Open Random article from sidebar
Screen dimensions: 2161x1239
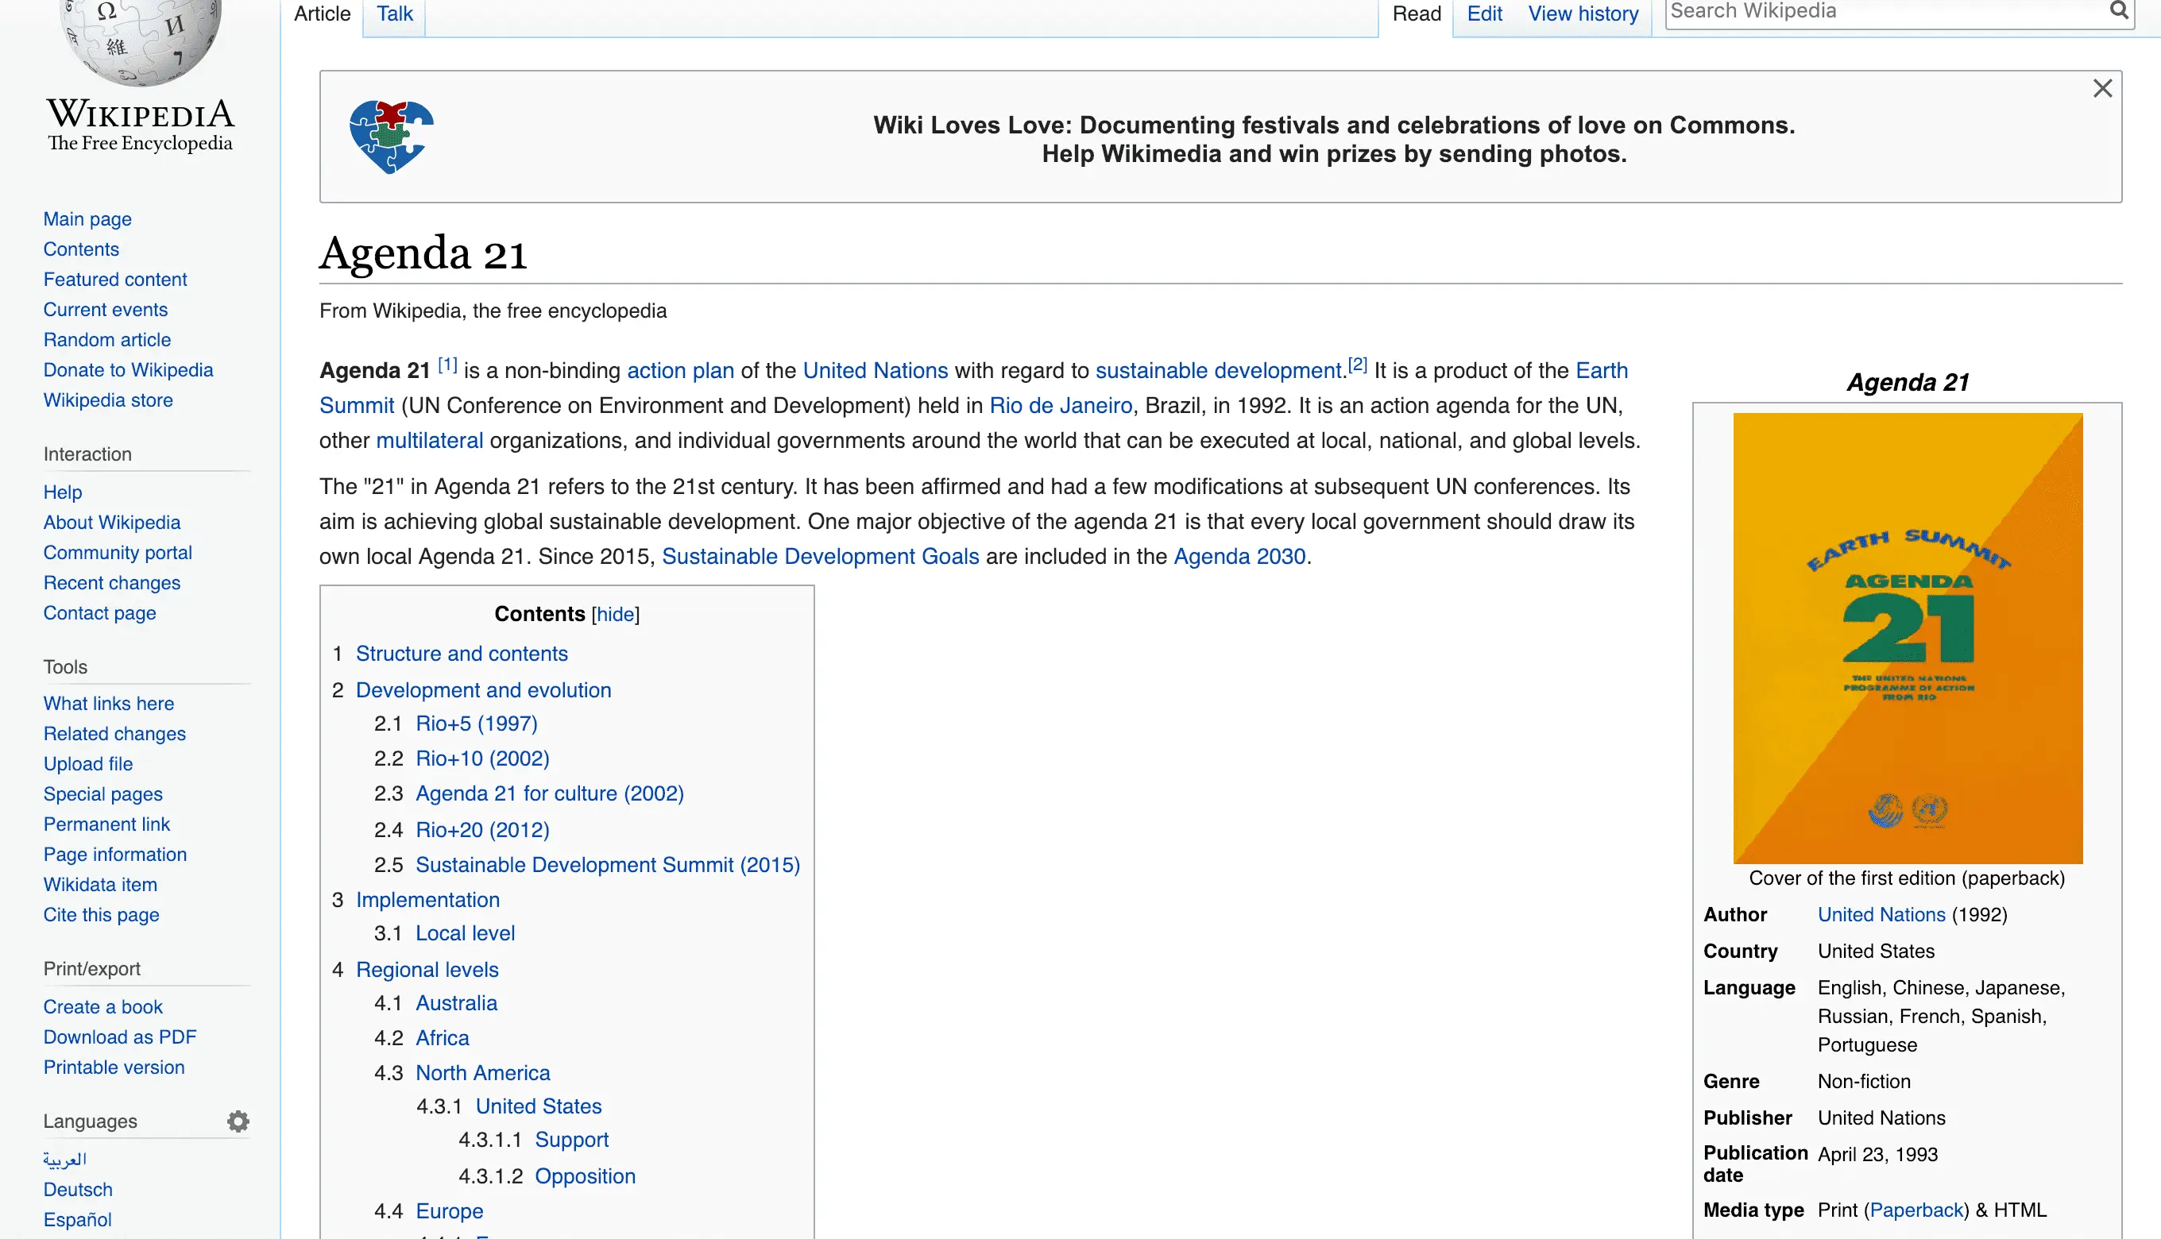107,340
